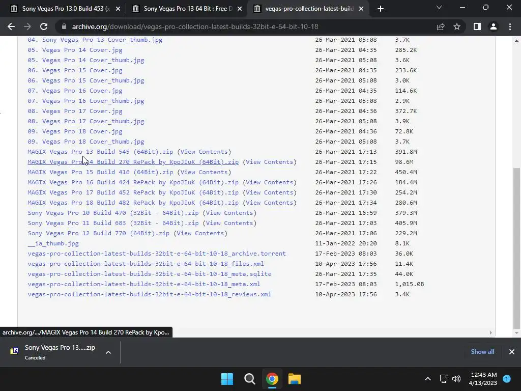The image size is (521, 391).
Task: Open 06. Vegas Pro 15 Cover.jpg
Action: (x=75, y=70)
